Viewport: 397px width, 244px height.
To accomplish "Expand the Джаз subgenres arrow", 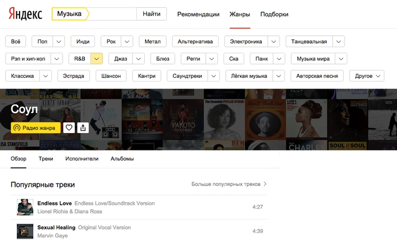I will click(139, 59).
